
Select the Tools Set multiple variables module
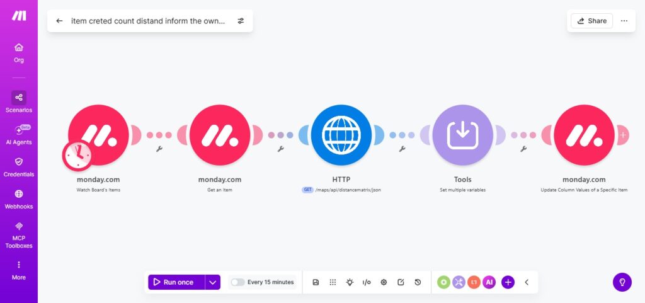click(x=462, y=135)
